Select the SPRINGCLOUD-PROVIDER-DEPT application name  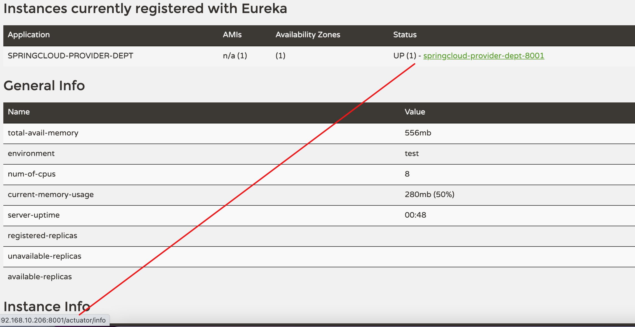click(70, 56)
